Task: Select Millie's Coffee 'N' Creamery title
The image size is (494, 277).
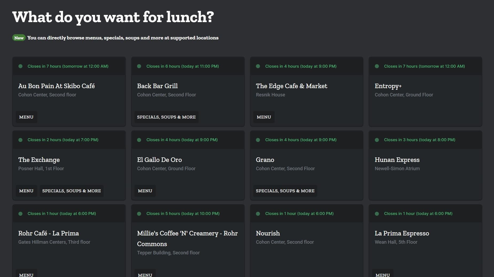Action: point(187,239)
